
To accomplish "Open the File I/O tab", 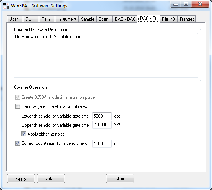I will coord(169,19).
